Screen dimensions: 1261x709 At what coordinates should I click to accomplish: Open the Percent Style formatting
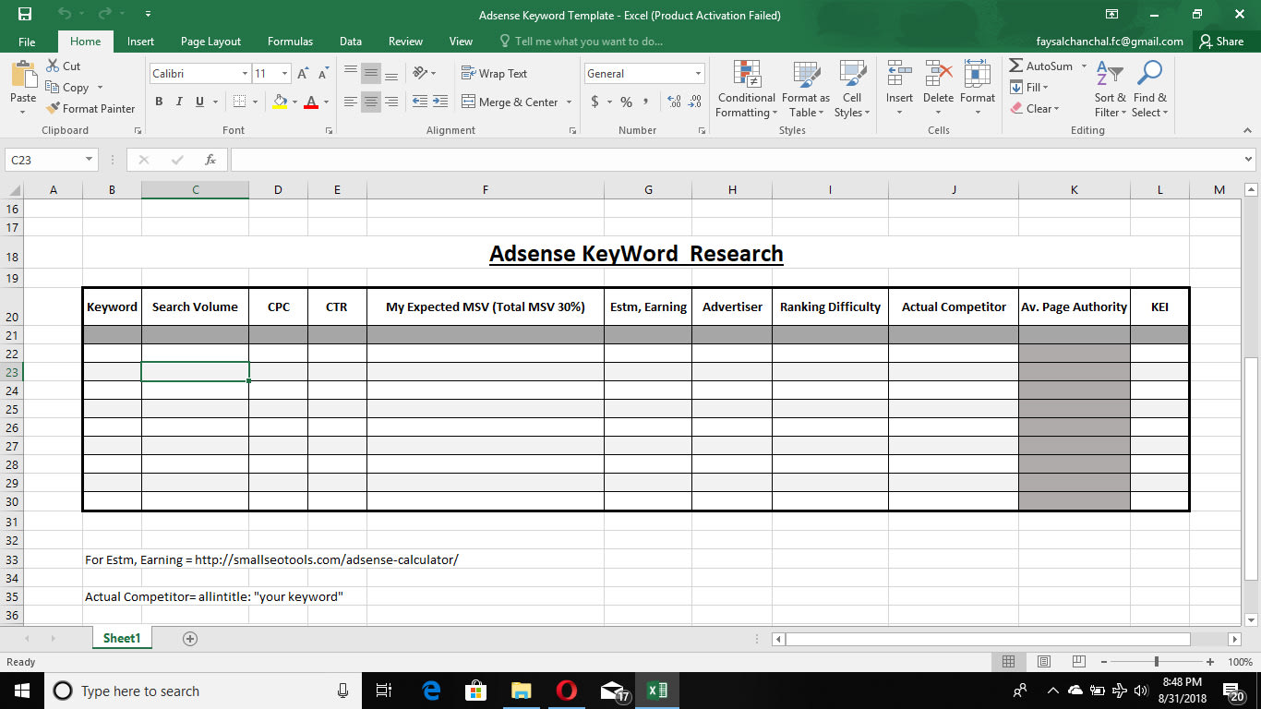click(x=626, y=102)
